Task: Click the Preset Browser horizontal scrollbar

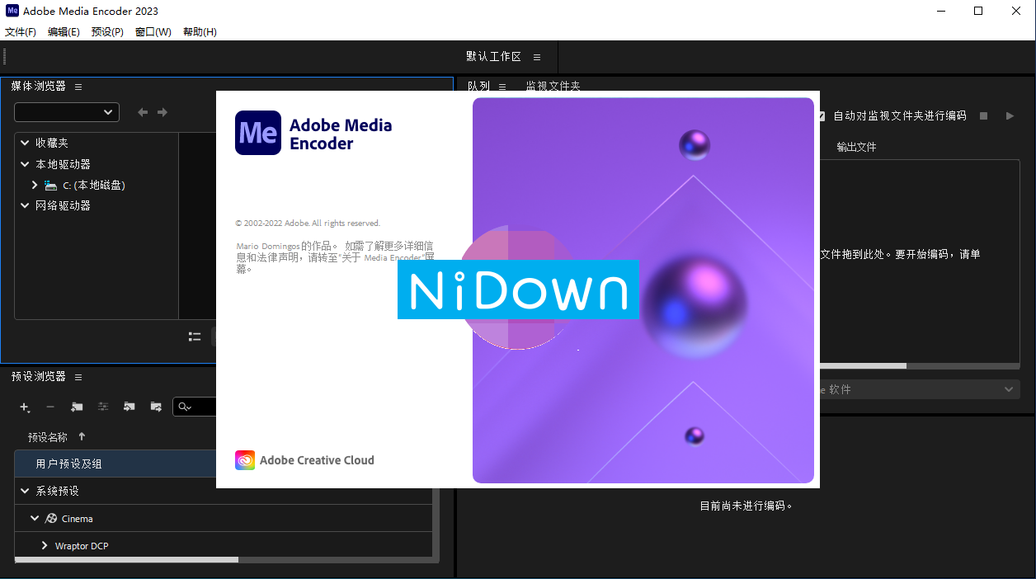Action: pos(126,559)
